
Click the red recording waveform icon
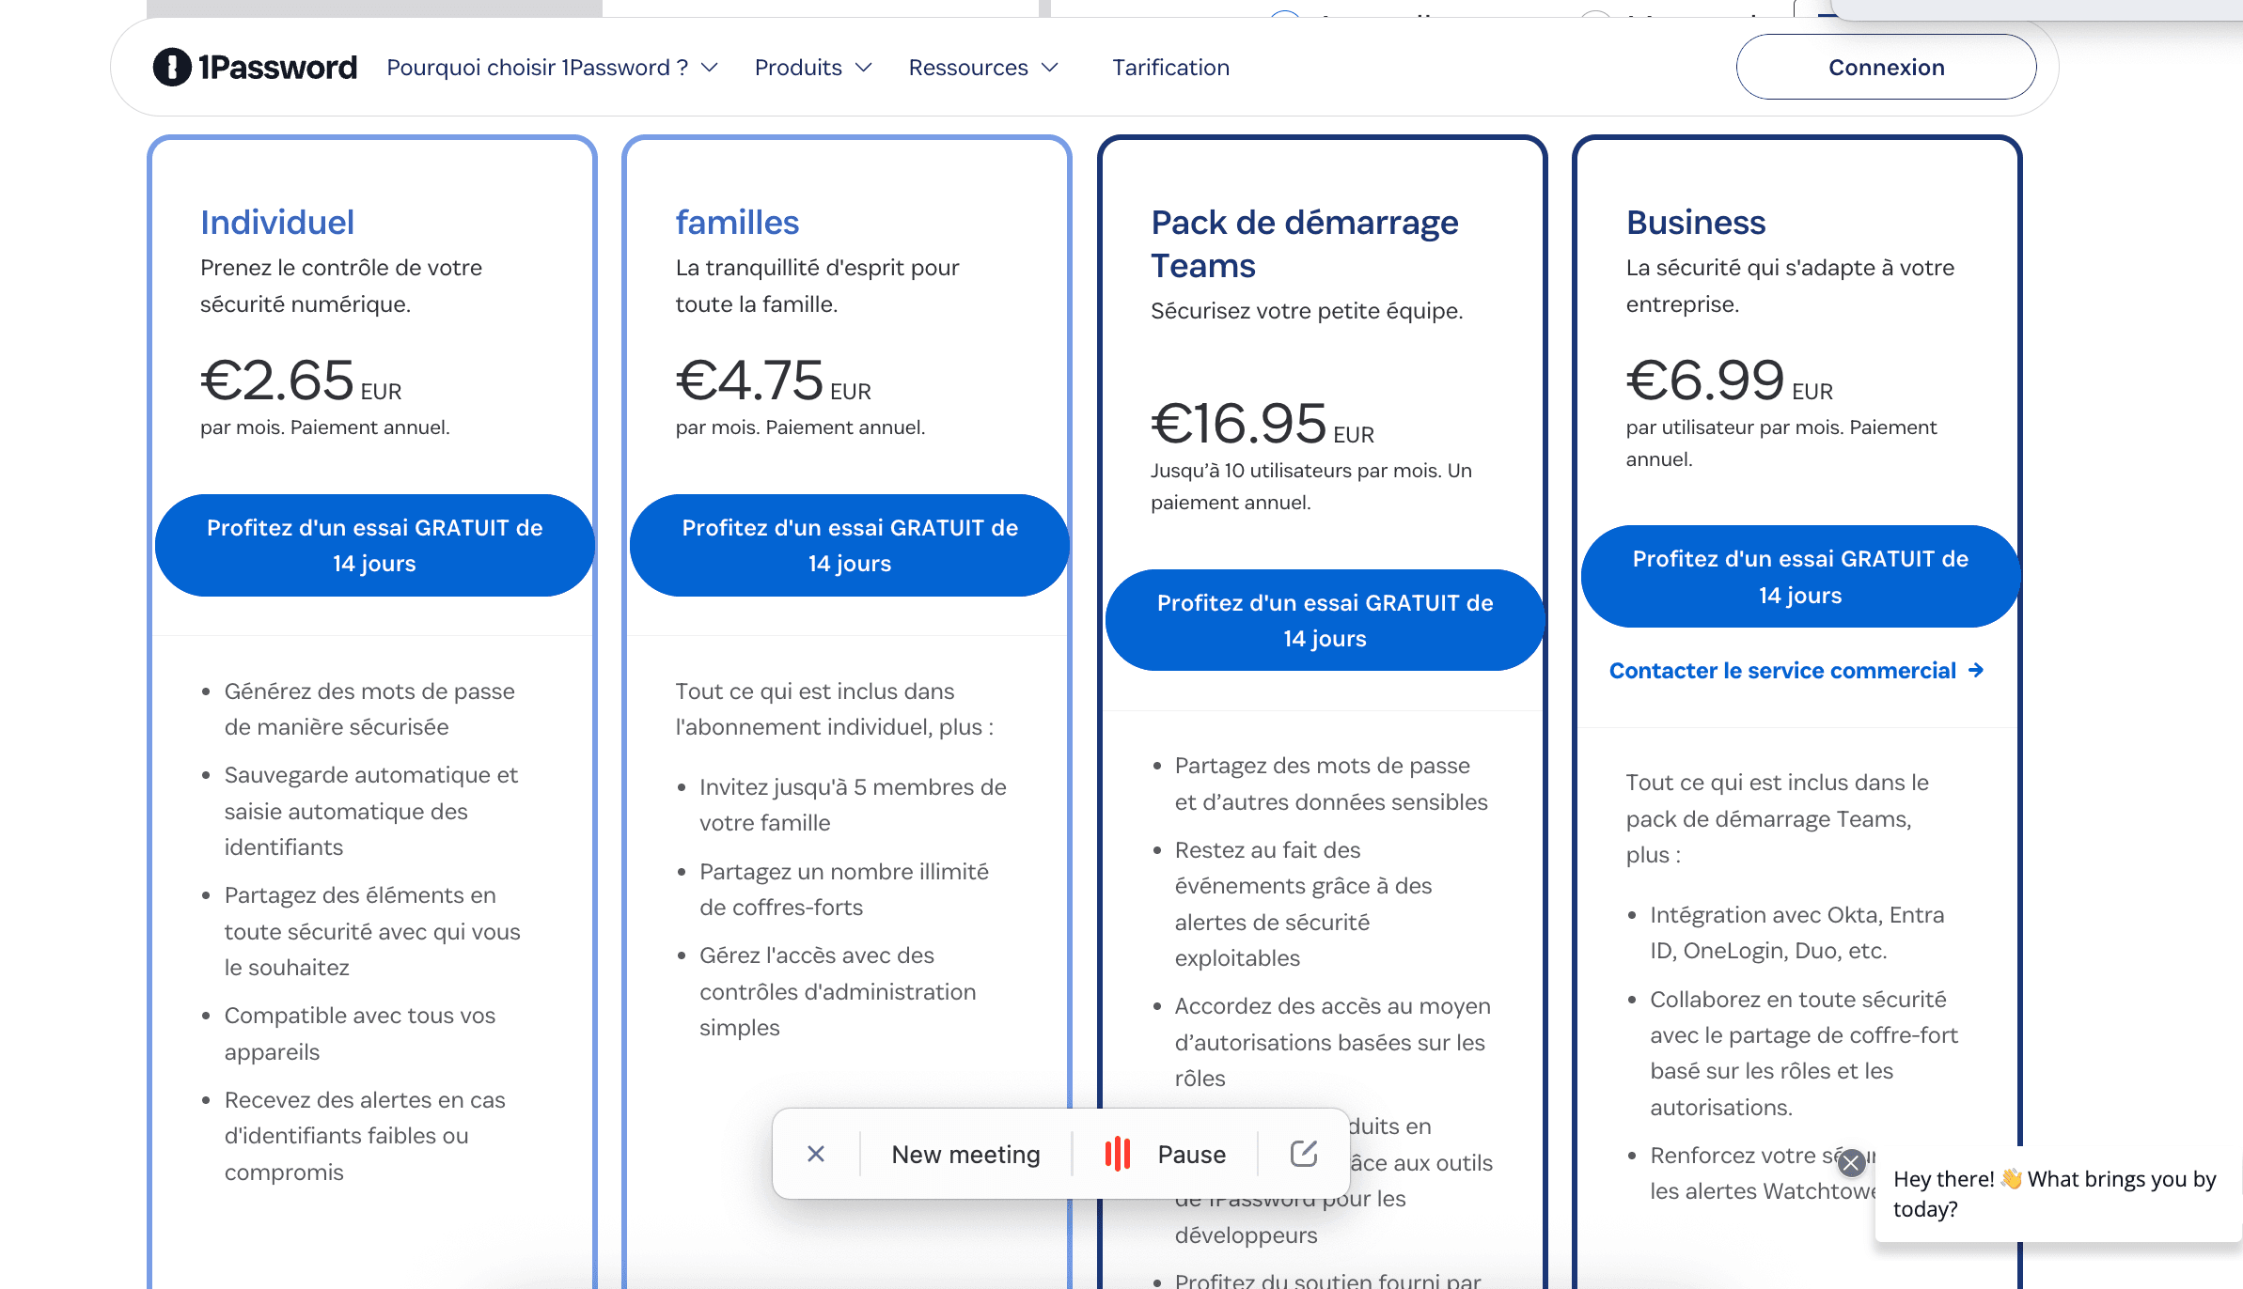[x=1118, y=1153]
